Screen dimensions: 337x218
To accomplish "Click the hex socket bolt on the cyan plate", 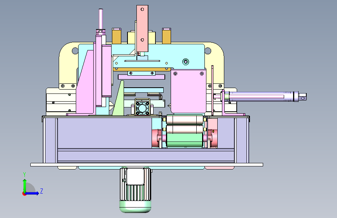I will [x=186, y=62].
